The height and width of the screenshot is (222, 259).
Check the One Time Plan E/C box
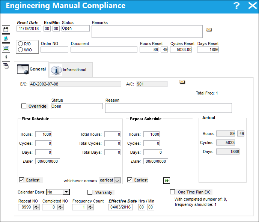click(x=172, y=192)
